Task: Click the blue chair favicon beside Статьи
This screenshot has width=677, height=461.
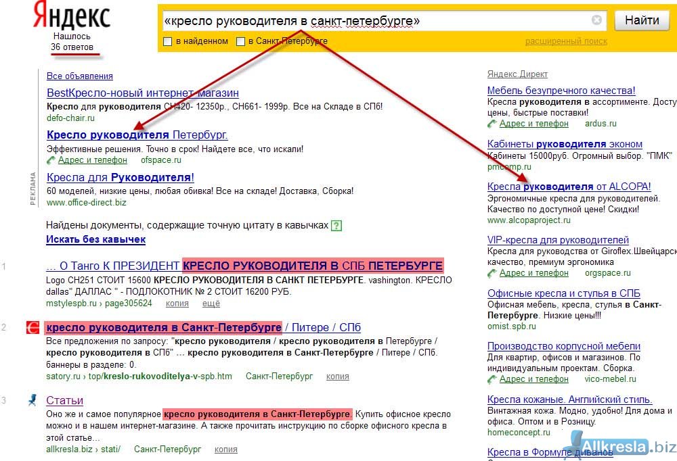Action: click(x=32, y=400)
